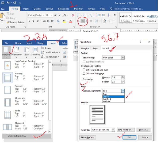This screenshot has width=161, height=143.
Task: Apply superscript formatting
Action: click(x=52, y=21)
